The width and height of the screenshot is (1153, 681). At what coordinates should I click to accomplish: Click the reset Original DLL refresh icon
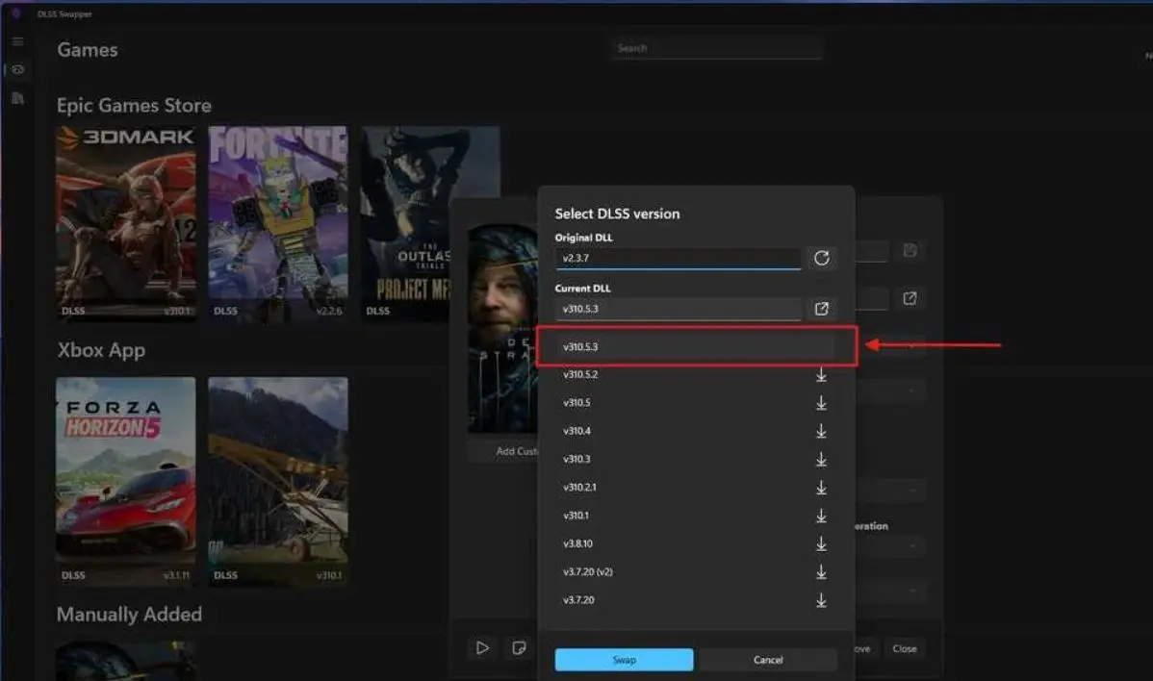[x=821, y=258]
